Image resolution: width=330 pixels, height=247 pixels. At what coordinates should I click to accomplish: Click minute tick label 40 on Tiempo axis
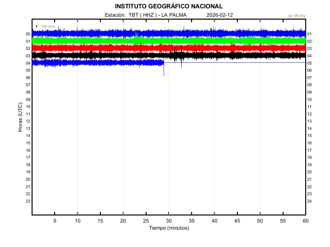click(214, 221)
